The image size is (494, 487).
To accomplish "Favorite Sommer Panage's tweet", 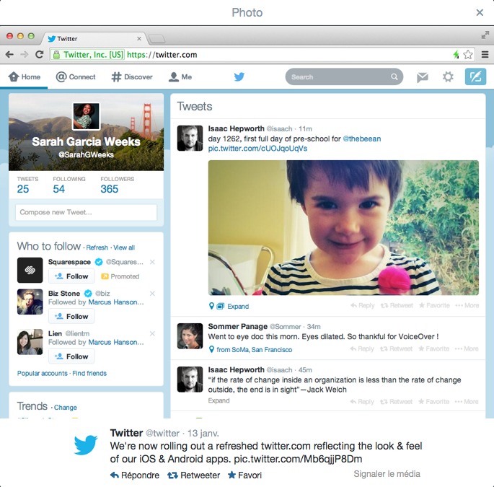I will 434,348.
